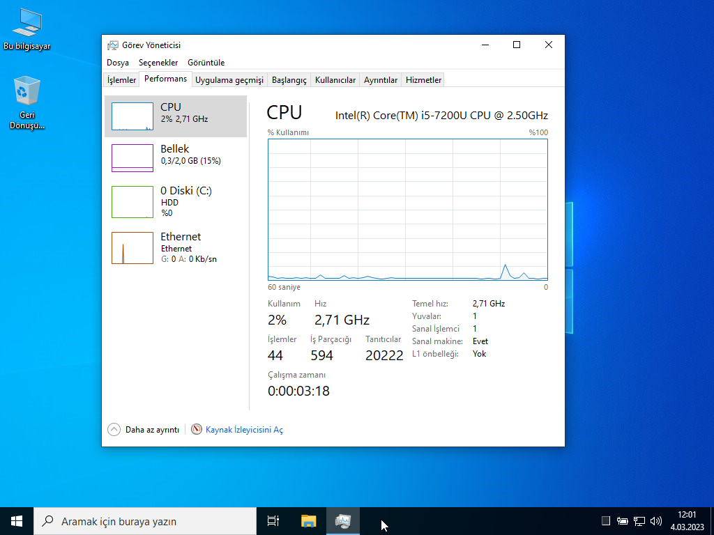Open the Kullanıcılar tab
This screenshot has height=535, width=714.
pyautogui.click(x=335, y=80)
